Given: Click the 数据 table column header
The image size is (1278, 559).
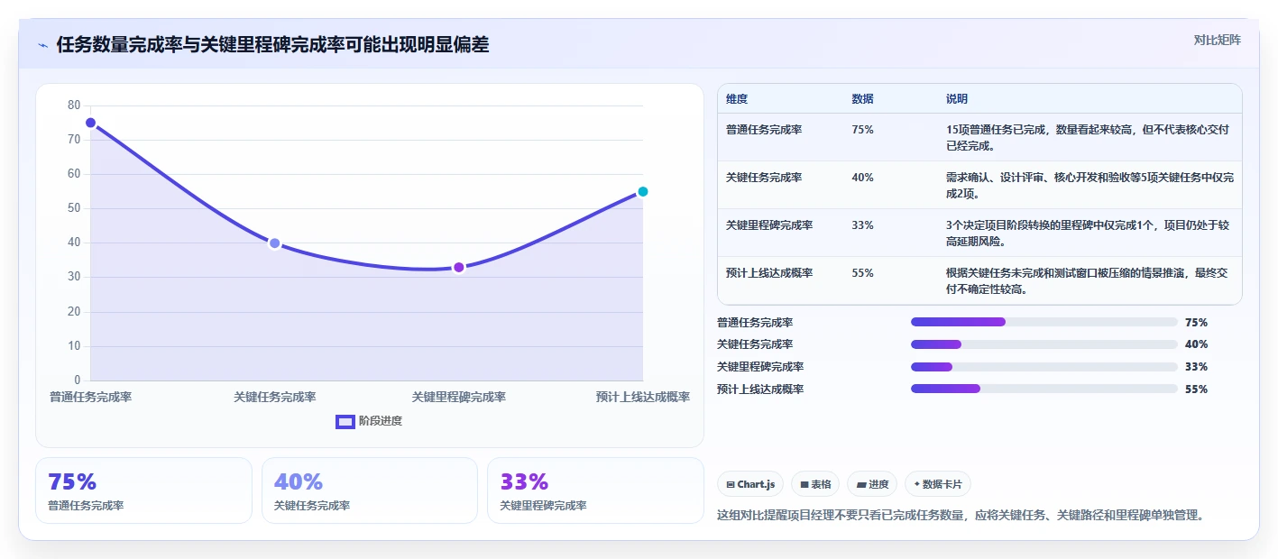Looking at the screenshot, I should tap(862, 99).
